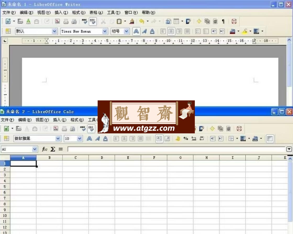The width and height of the screenshot is (293, 234).
Task: Click the Save icon in Writer toolbar
Action: coord(28,21)
